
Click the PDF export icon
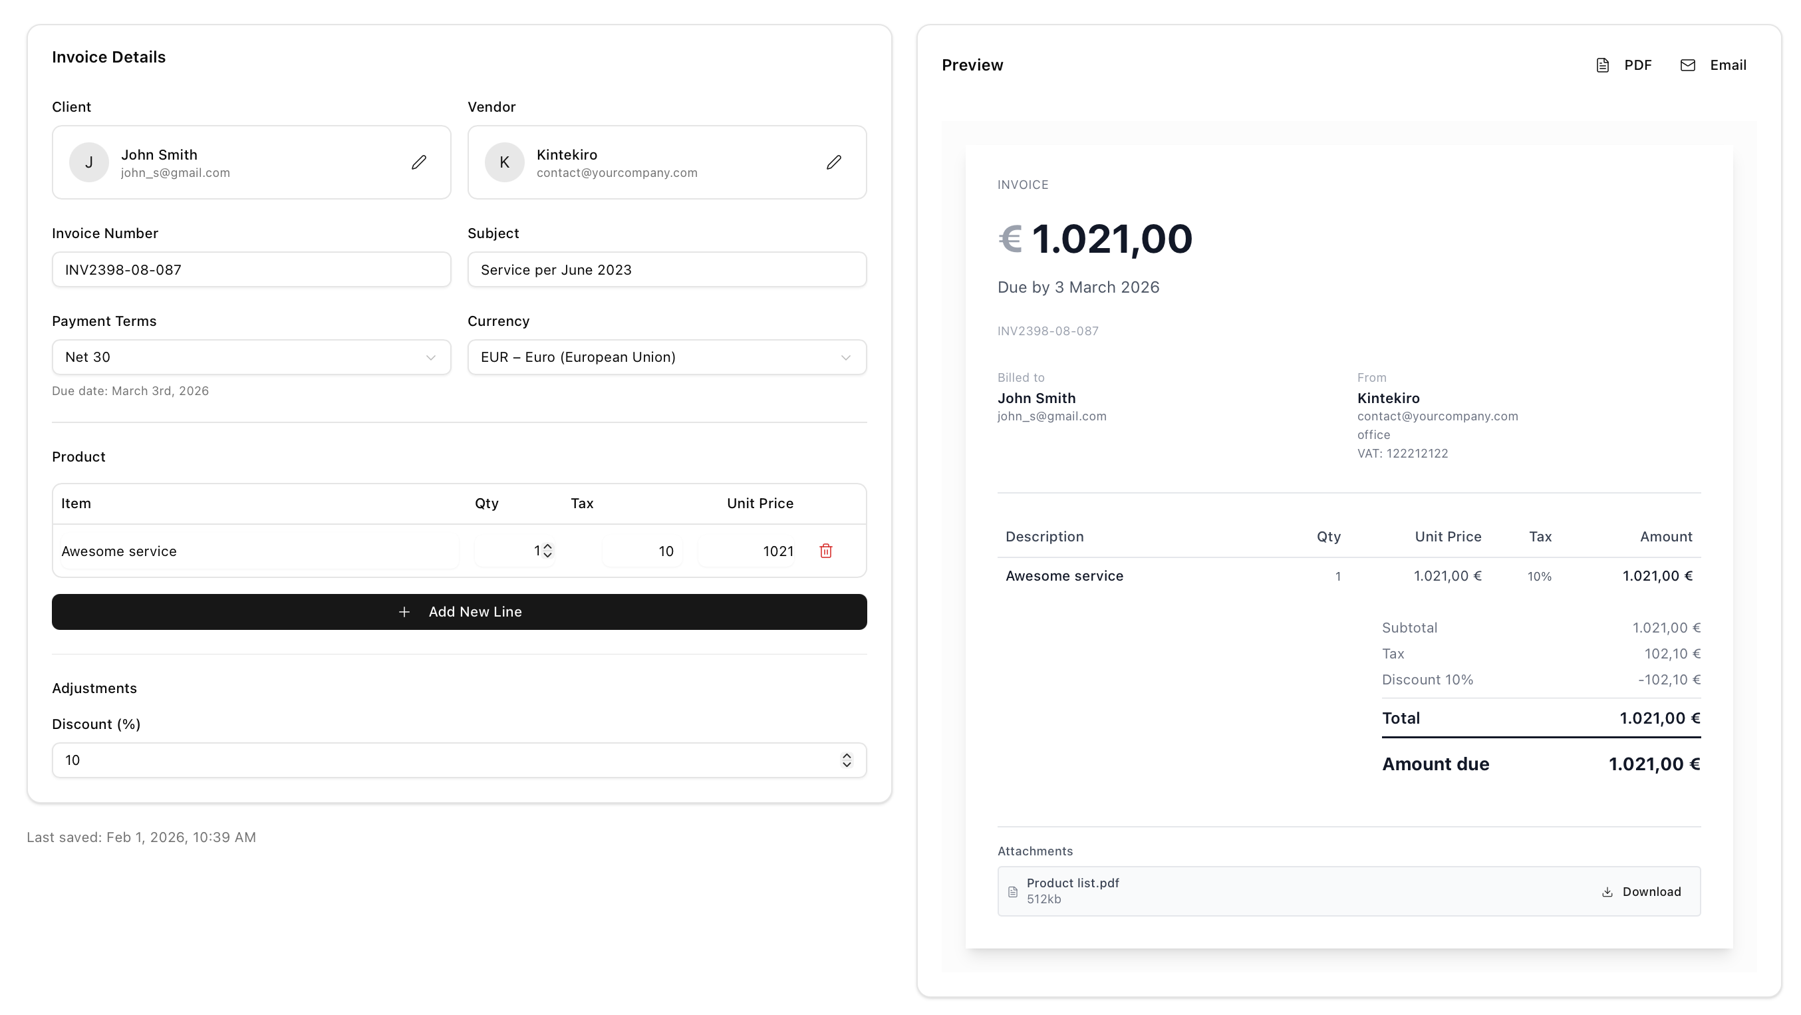point(1604,65)
